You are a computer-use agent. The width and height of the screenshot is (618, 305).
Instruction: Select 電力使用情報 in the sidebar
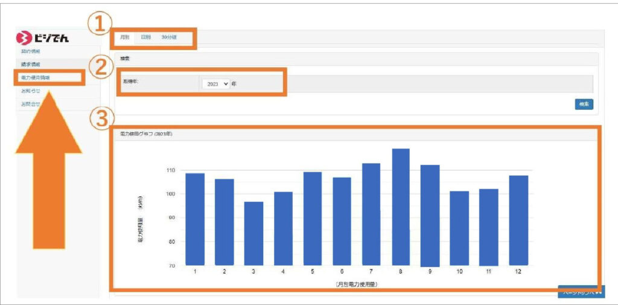point(35,77)
